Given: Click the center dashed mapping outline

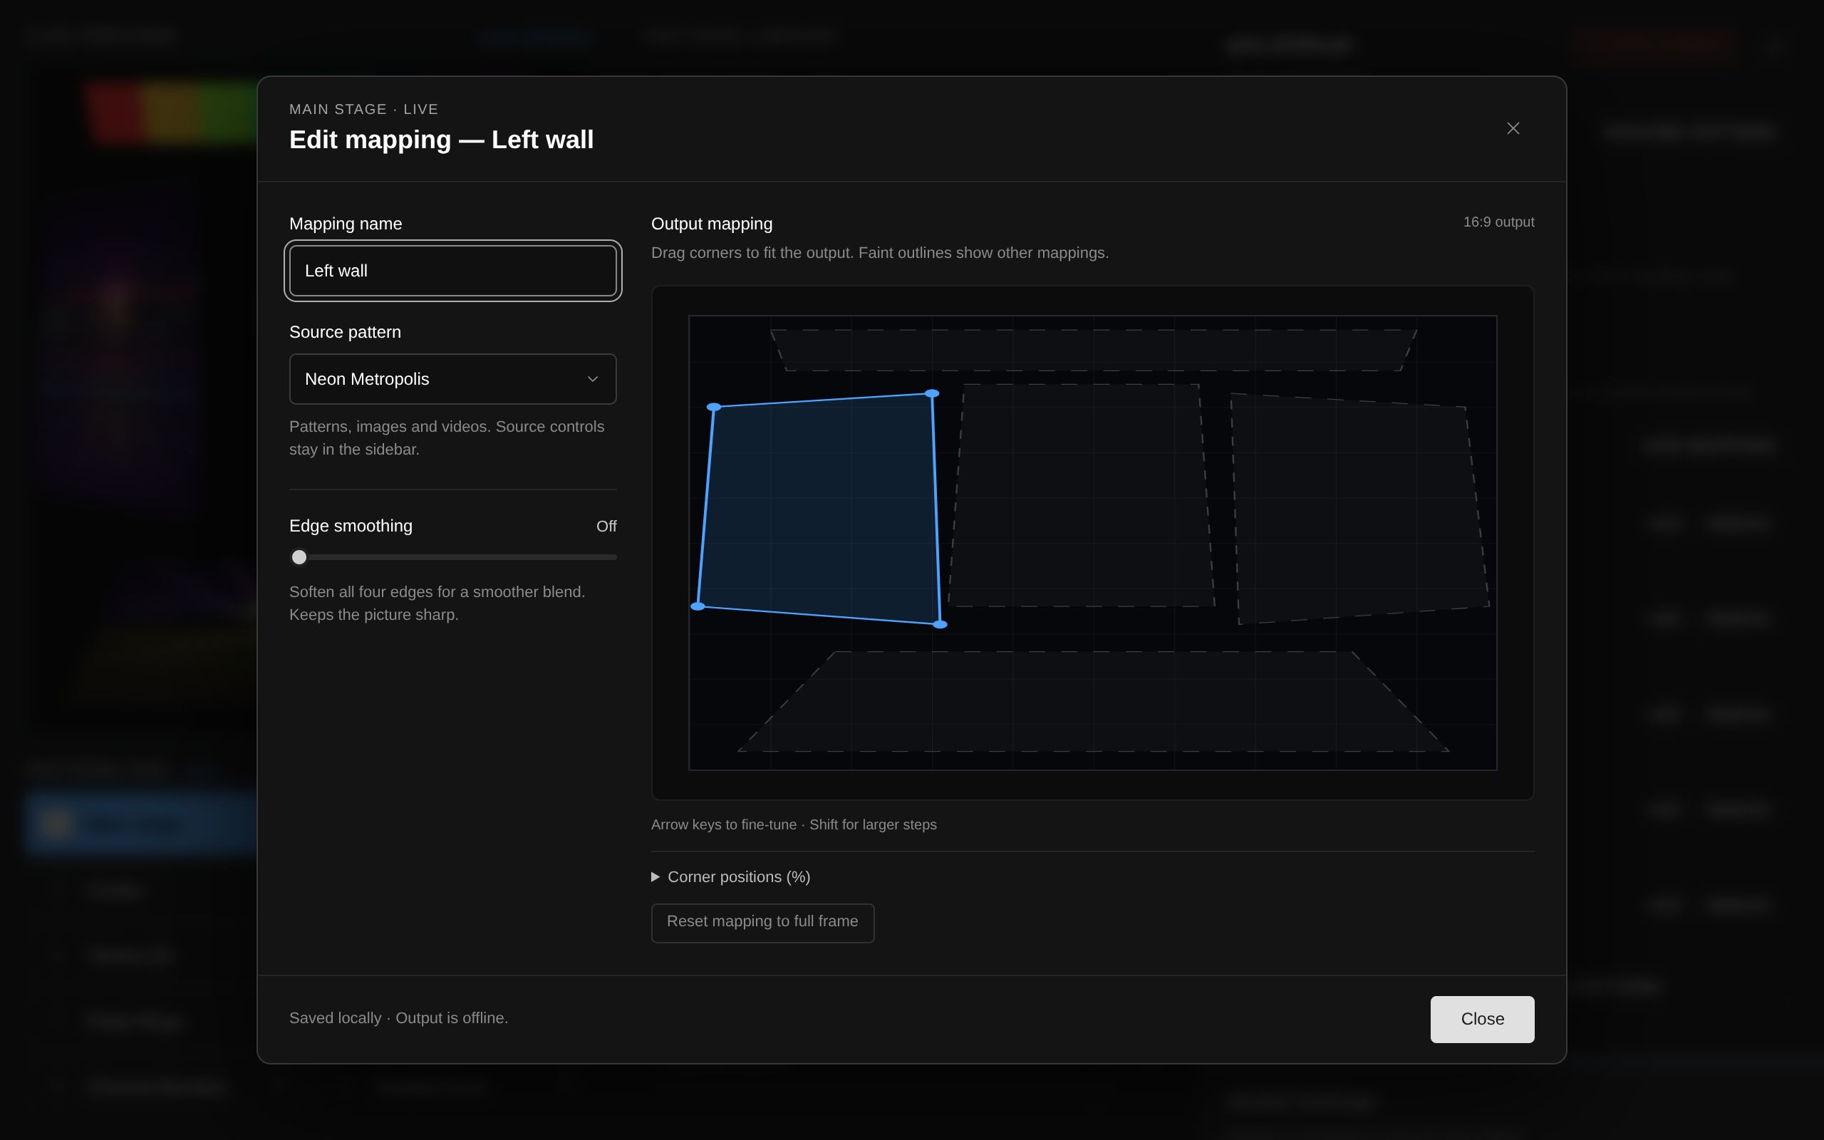Looking at the screenshot, I should click(x=1081, y=495).
